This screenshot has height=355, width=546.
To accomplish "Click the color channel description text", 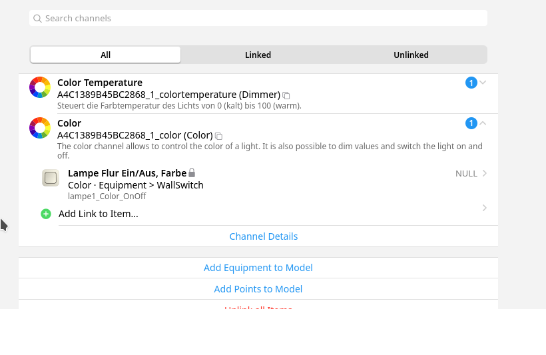I will click(x=270, y=151).
